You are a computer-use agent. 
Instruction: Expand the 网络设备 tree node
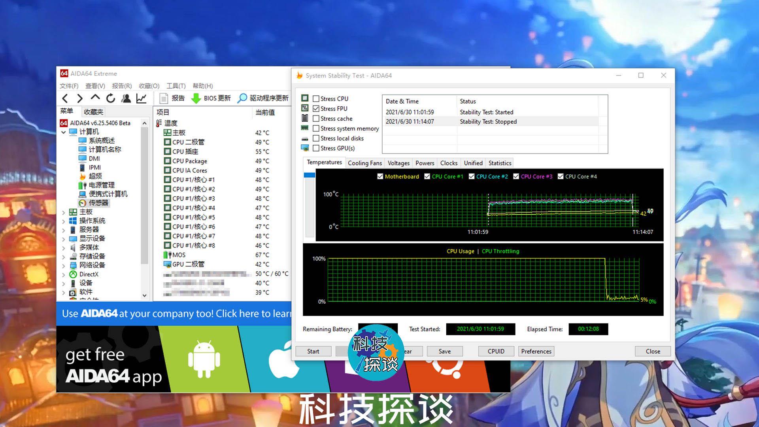tap(64, 266)
